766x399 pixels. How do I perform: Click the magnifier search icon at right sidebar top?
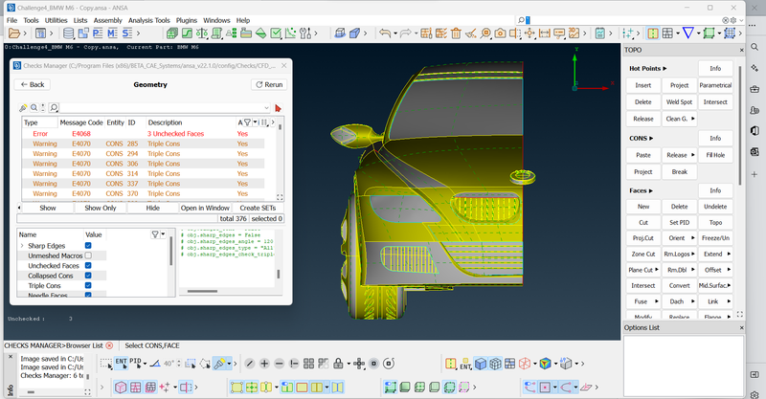(x=755, y=47)
